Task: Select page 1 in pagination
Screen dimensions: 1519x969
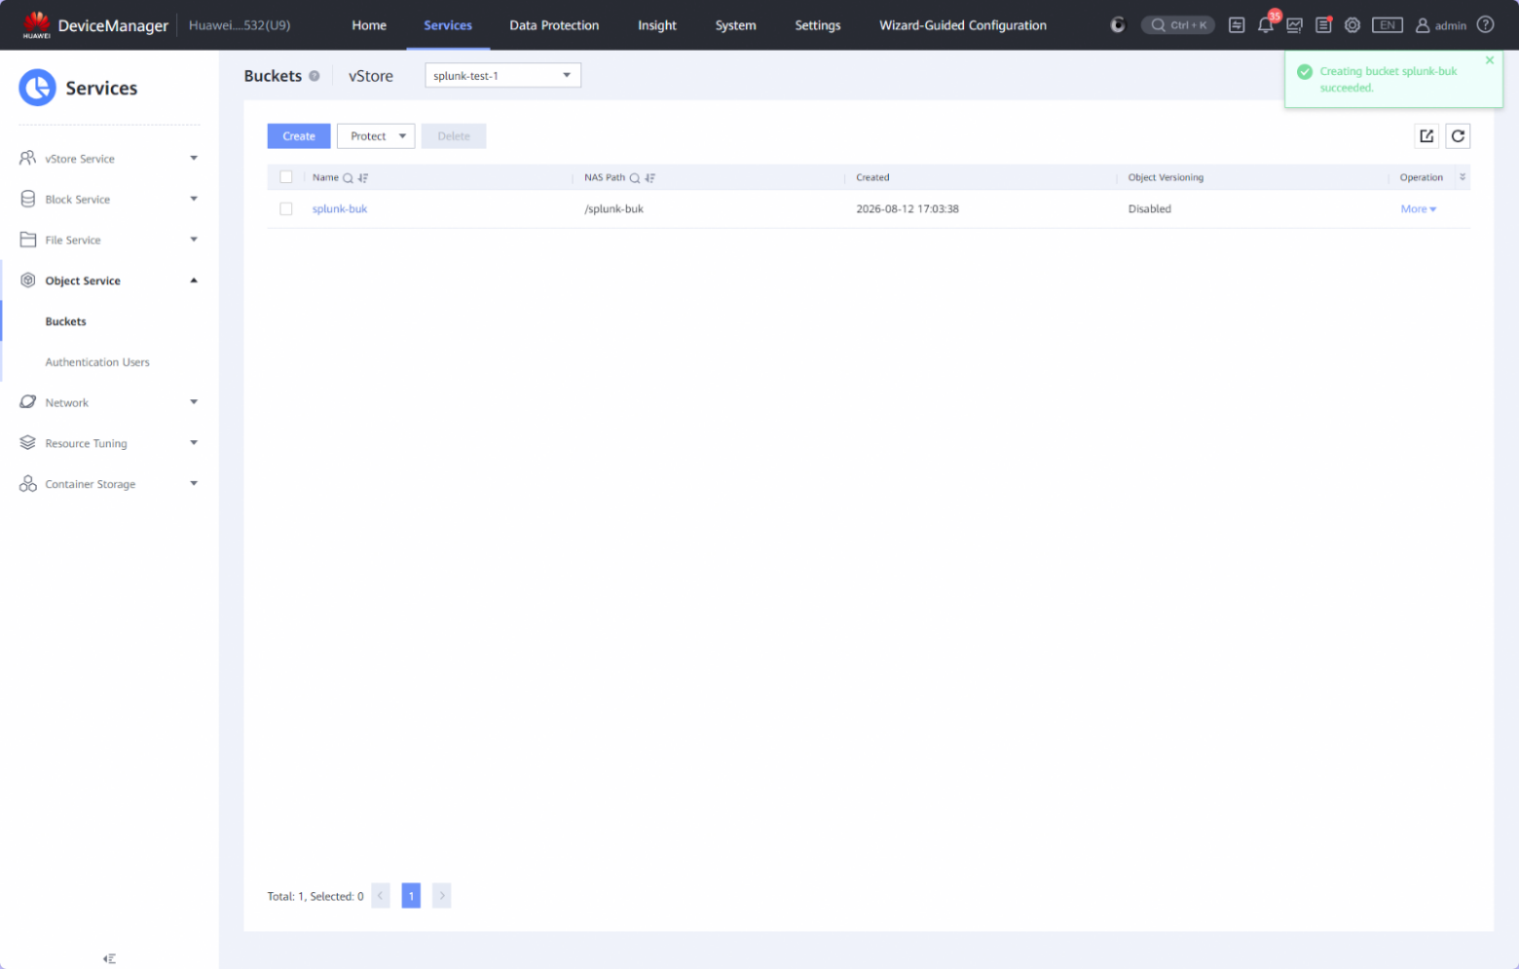Action: click(411, 896)
